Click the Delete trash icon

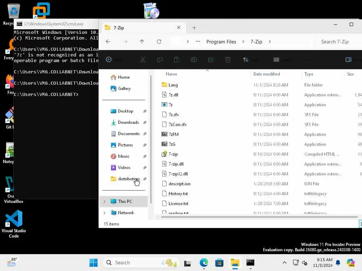(228, 60)
